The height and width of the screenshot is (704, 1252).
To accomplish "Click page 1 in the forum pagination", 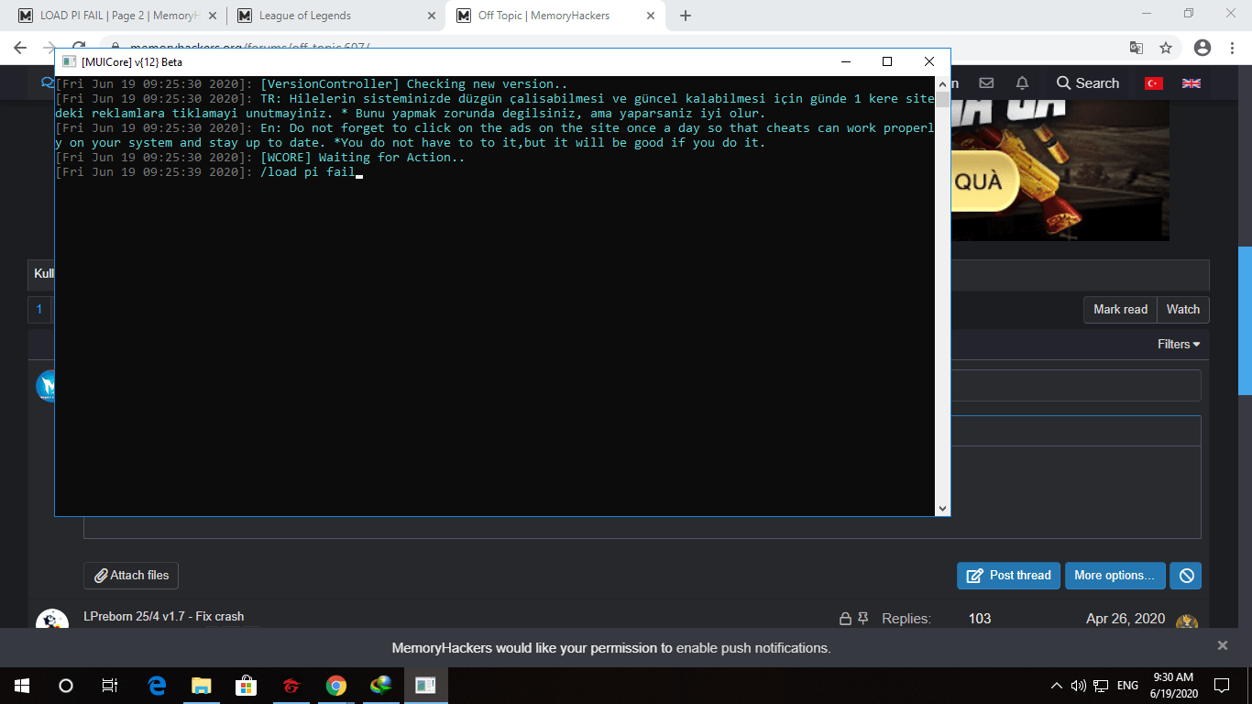I will pyautogui.click(x=38, y=310).
